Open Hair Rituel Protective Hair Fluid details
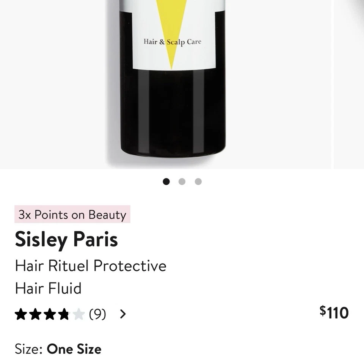Image resolution: width=364 pixels, height=364 pixels. point(91,277)
